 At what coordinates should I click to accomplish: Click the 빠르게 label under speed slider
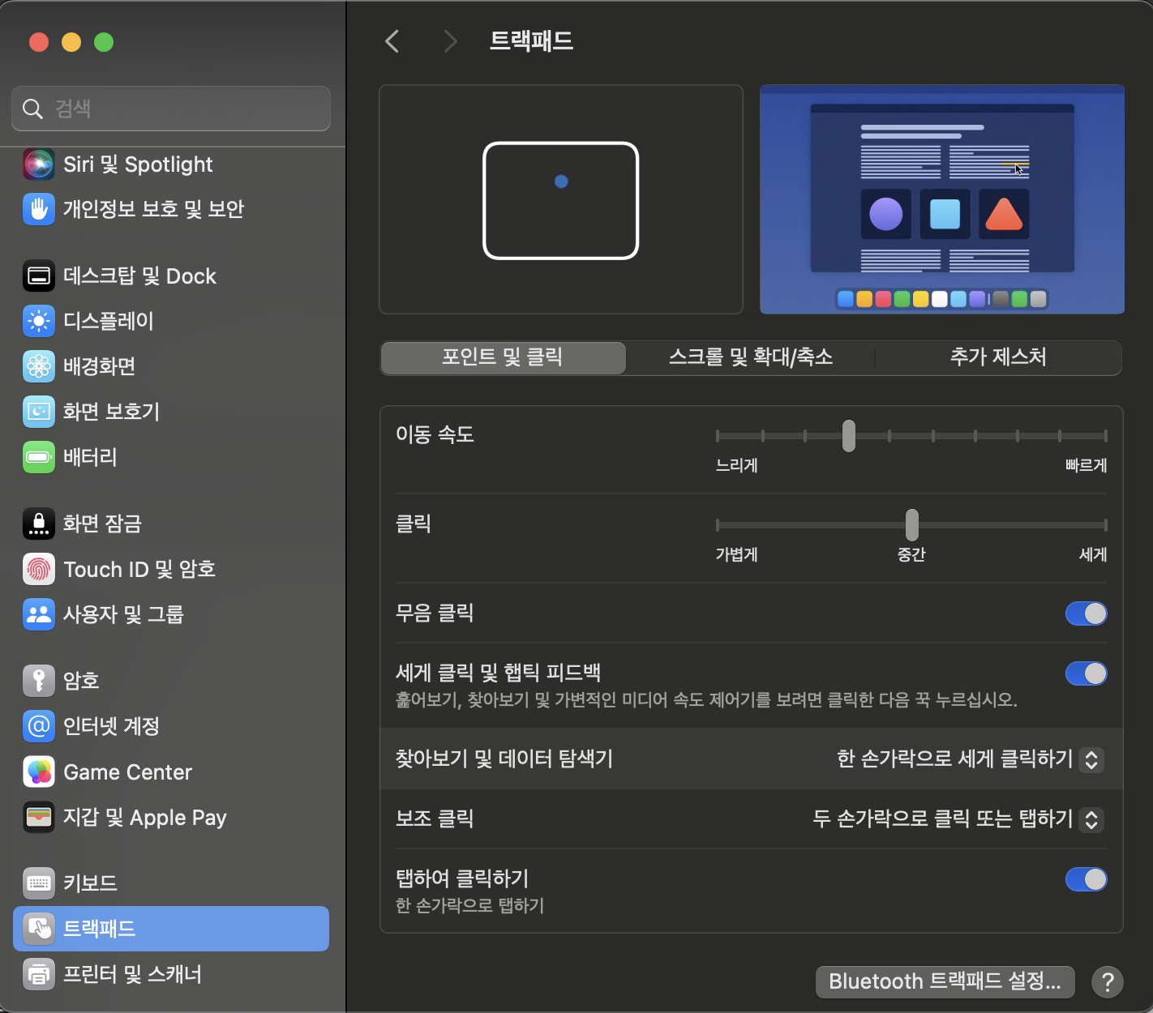click(1086, 466)
